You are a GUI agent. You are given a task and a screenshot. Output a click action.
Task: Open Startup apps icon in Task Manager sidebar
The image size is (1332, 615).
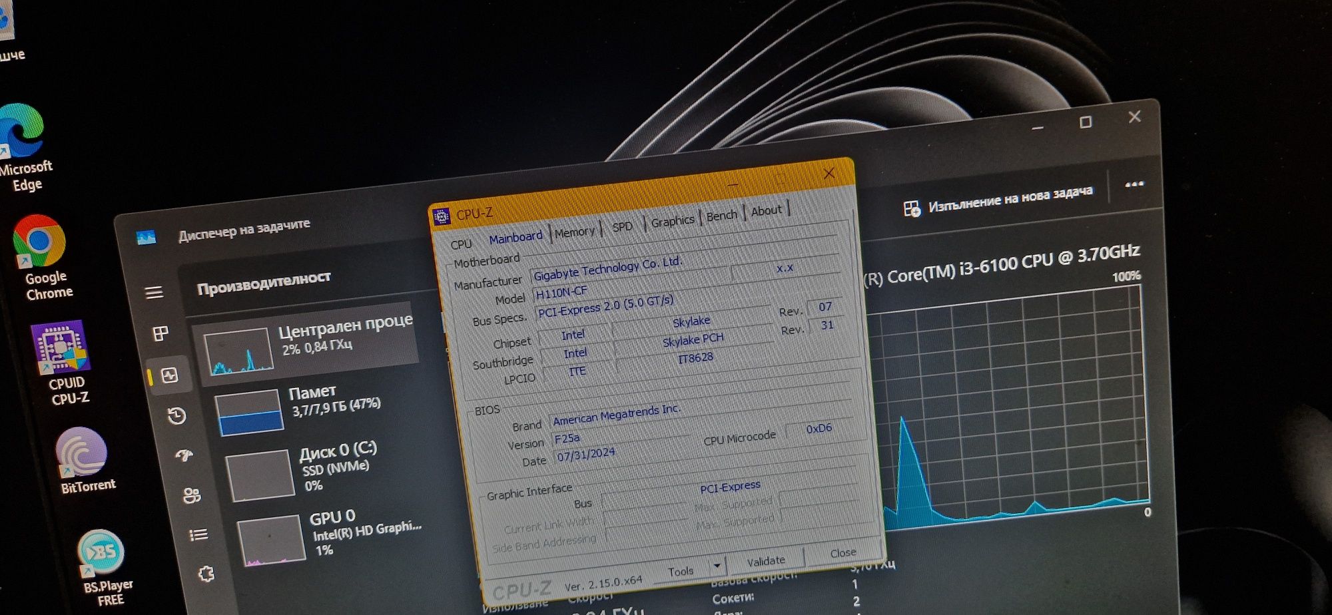pyautogui.click(x=184, y=455)
